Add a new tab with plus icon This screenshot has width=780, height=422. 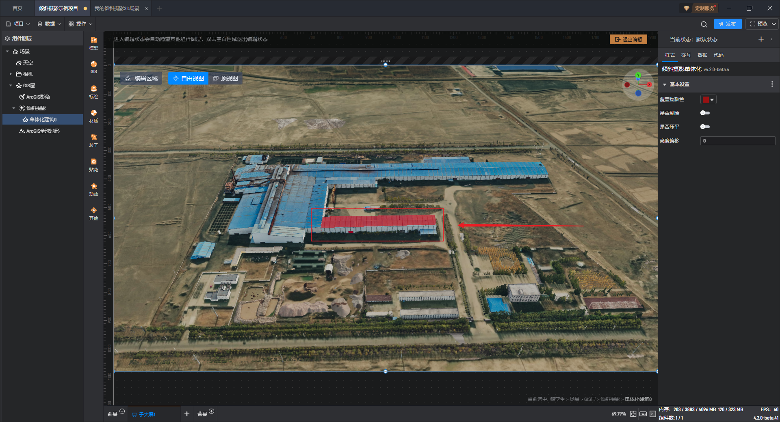159,8
